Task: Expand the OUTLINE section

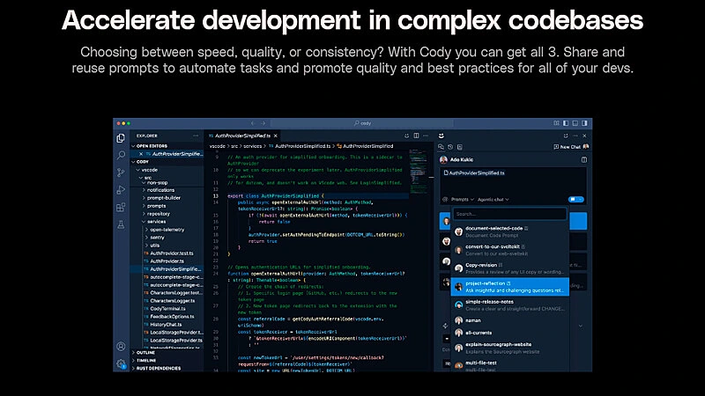Action: point(146,353)
